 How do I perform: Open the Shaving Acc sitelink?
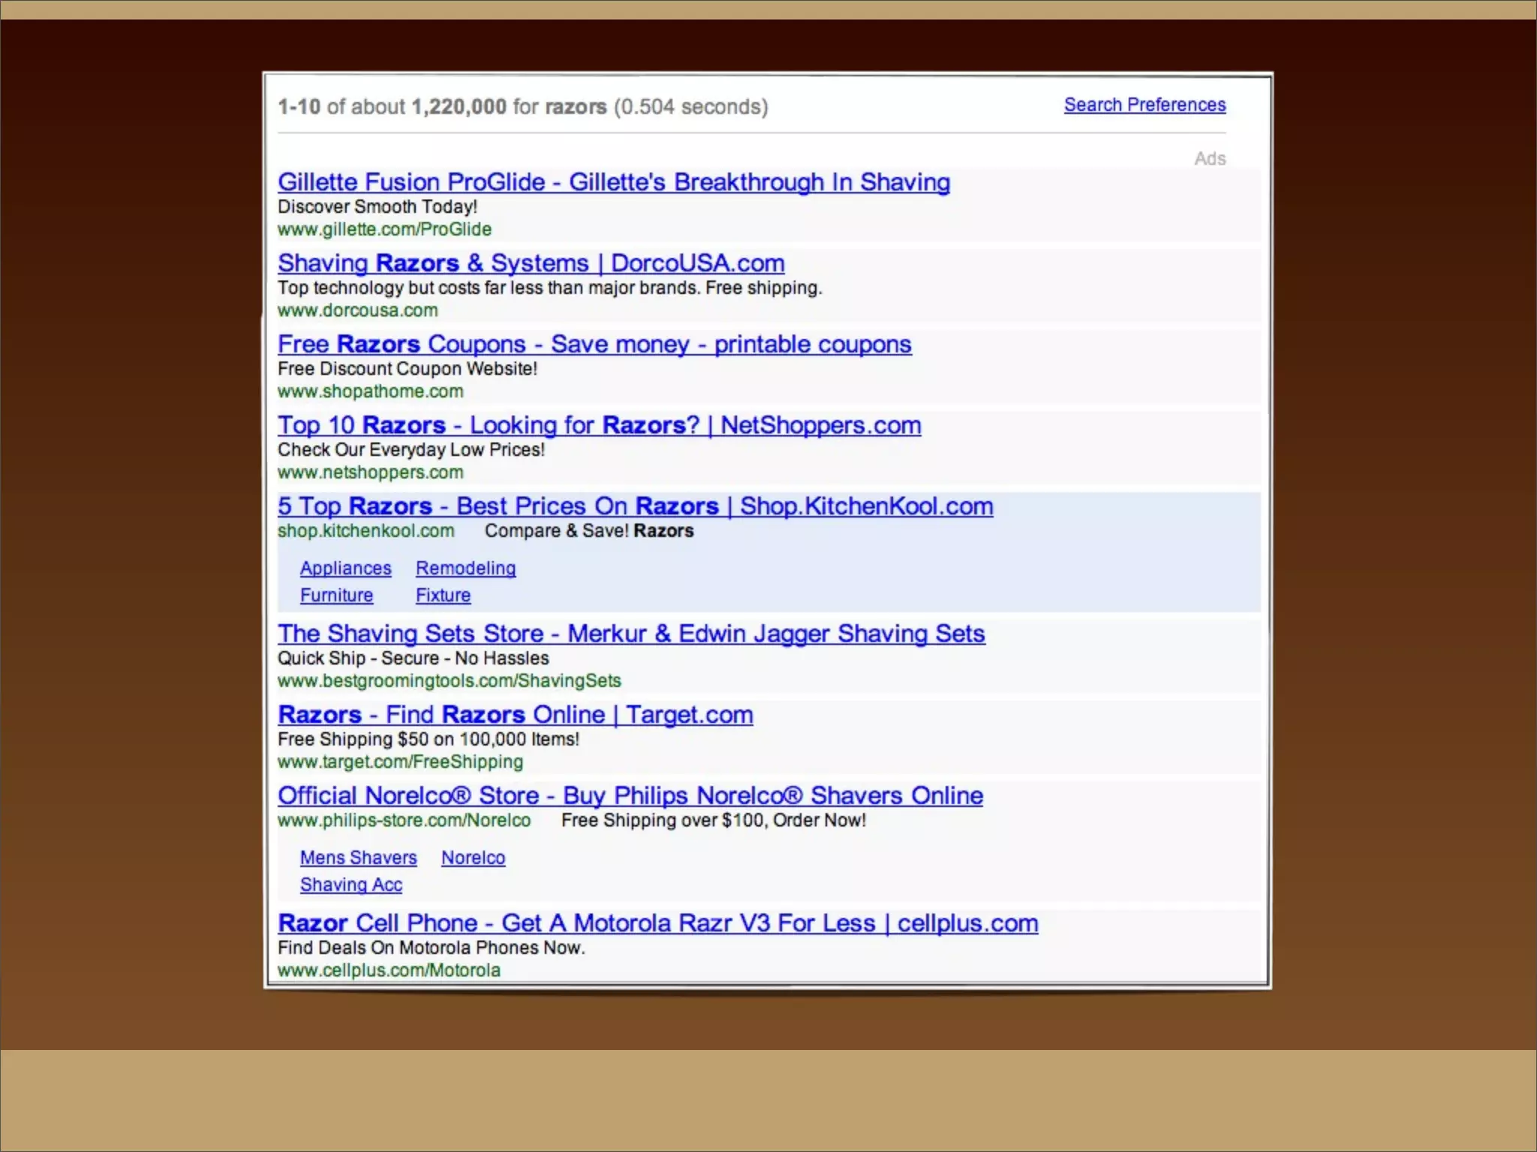(350, 885)
